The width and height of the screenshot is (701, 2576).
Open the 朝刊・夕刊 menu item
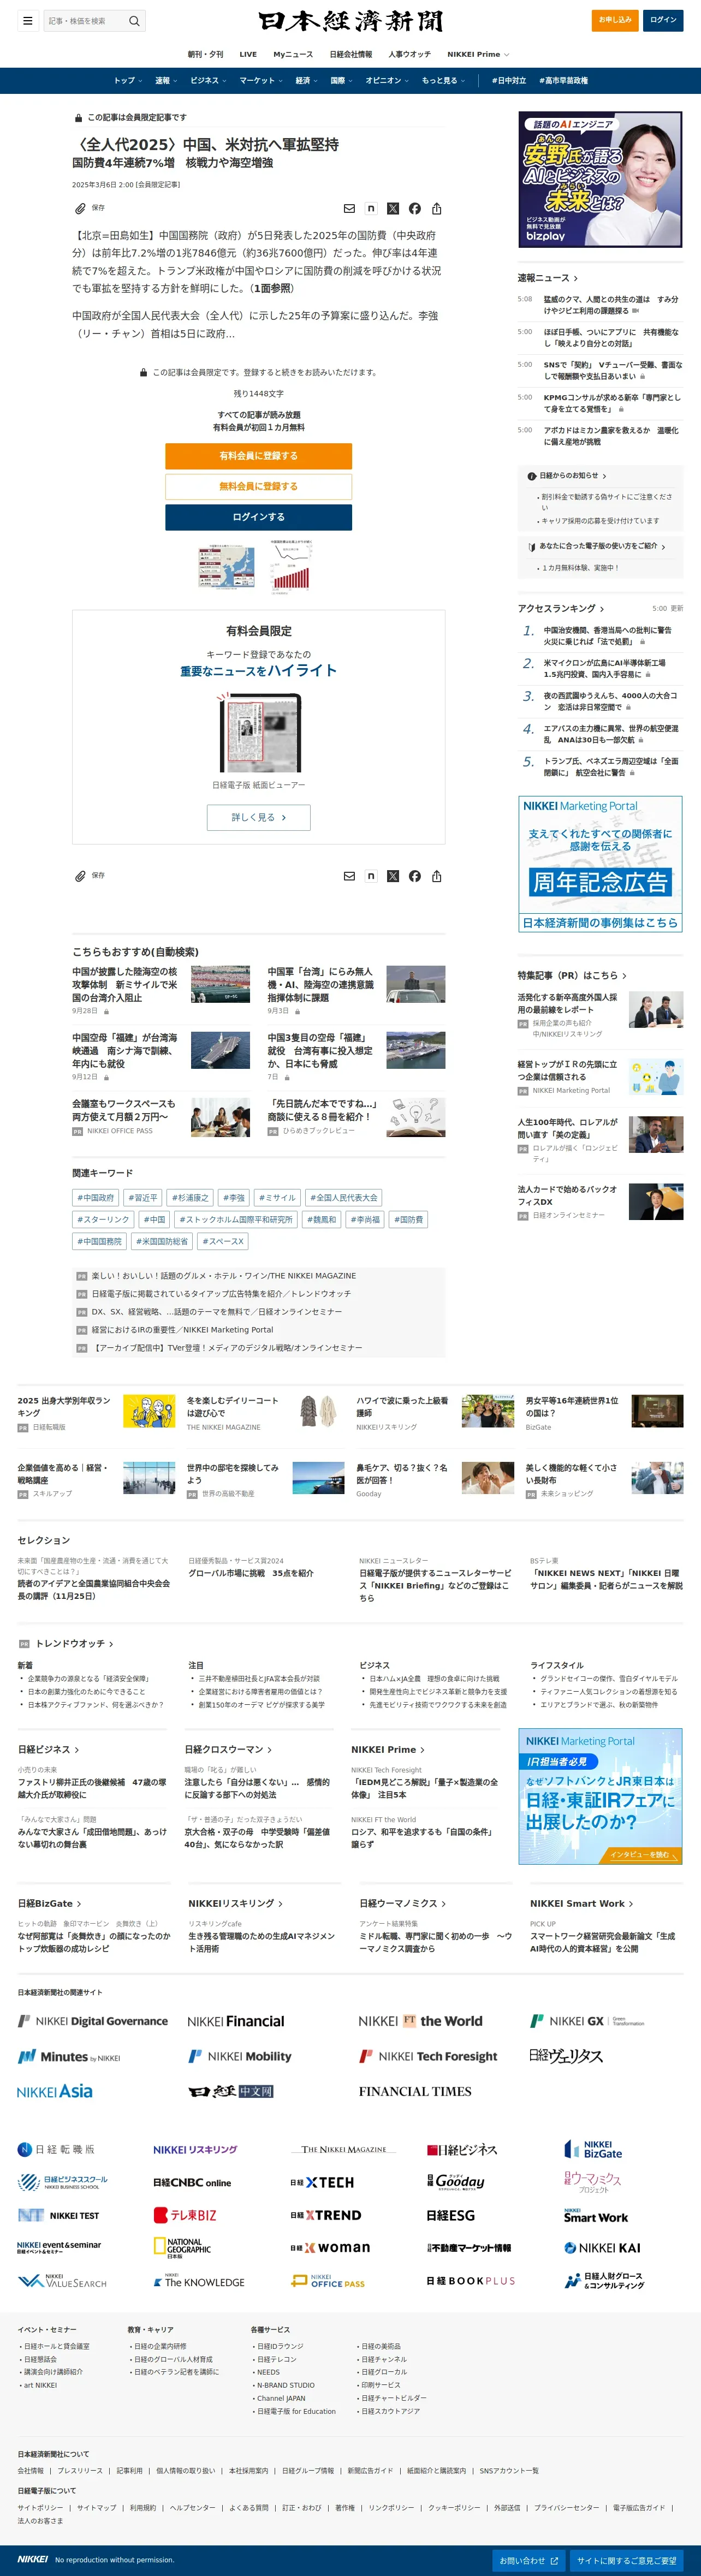[x=205, y=54]
